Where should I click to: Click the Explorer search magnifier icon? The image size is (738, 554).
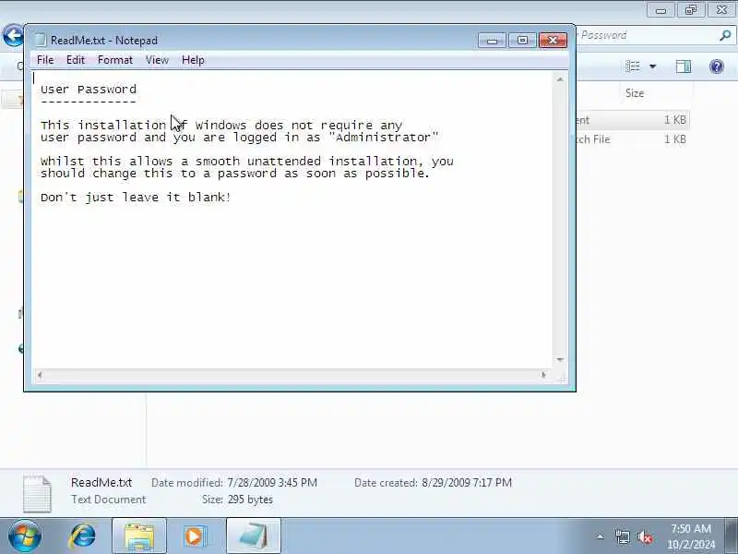pos(725,35)
